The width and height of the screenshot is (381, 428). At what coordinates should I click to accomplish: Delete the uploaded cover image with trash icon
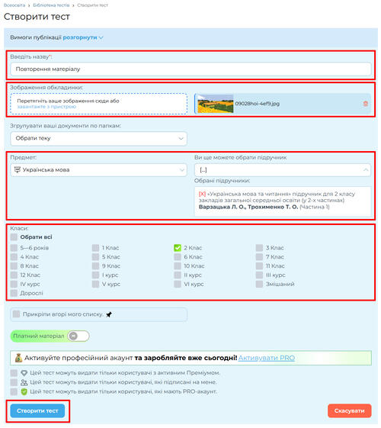click(x=366, y=104)
